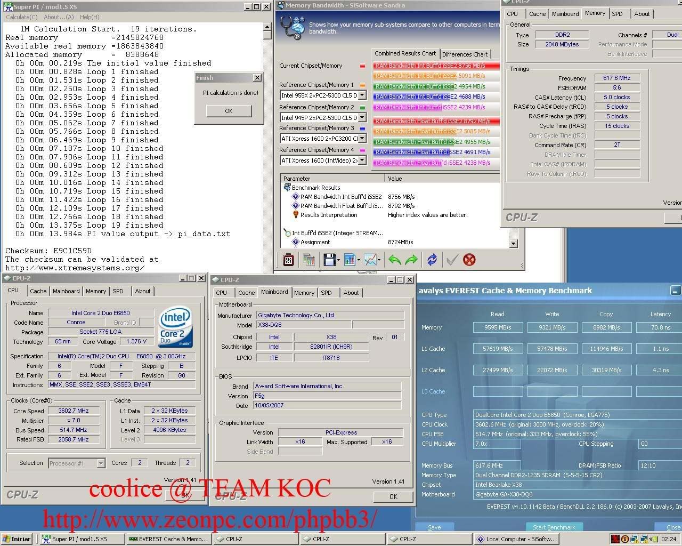
Task: Open SPD tab in top-right CPU-Z
Action: point(617,14)
